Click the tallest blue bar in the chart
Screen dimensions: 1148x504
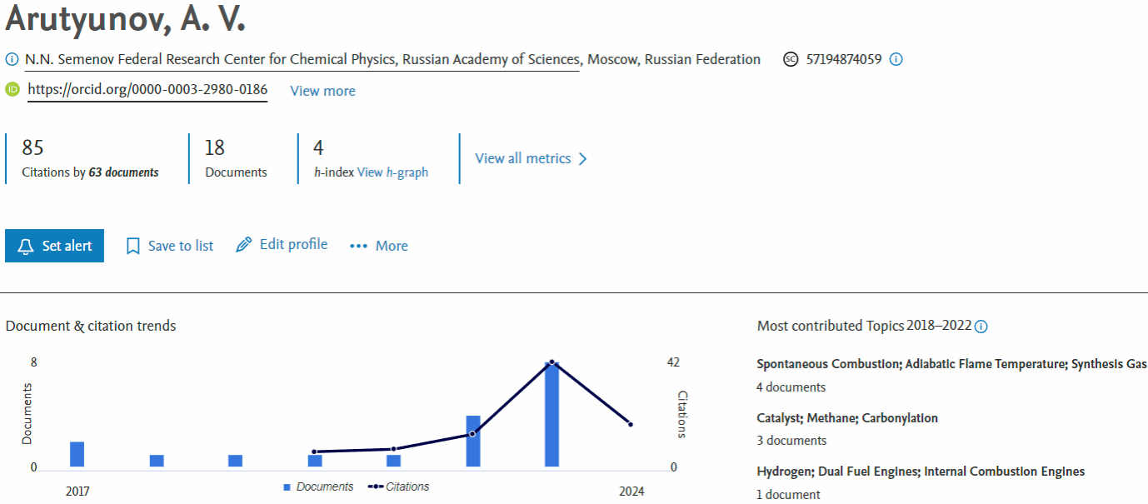(552, 415)
